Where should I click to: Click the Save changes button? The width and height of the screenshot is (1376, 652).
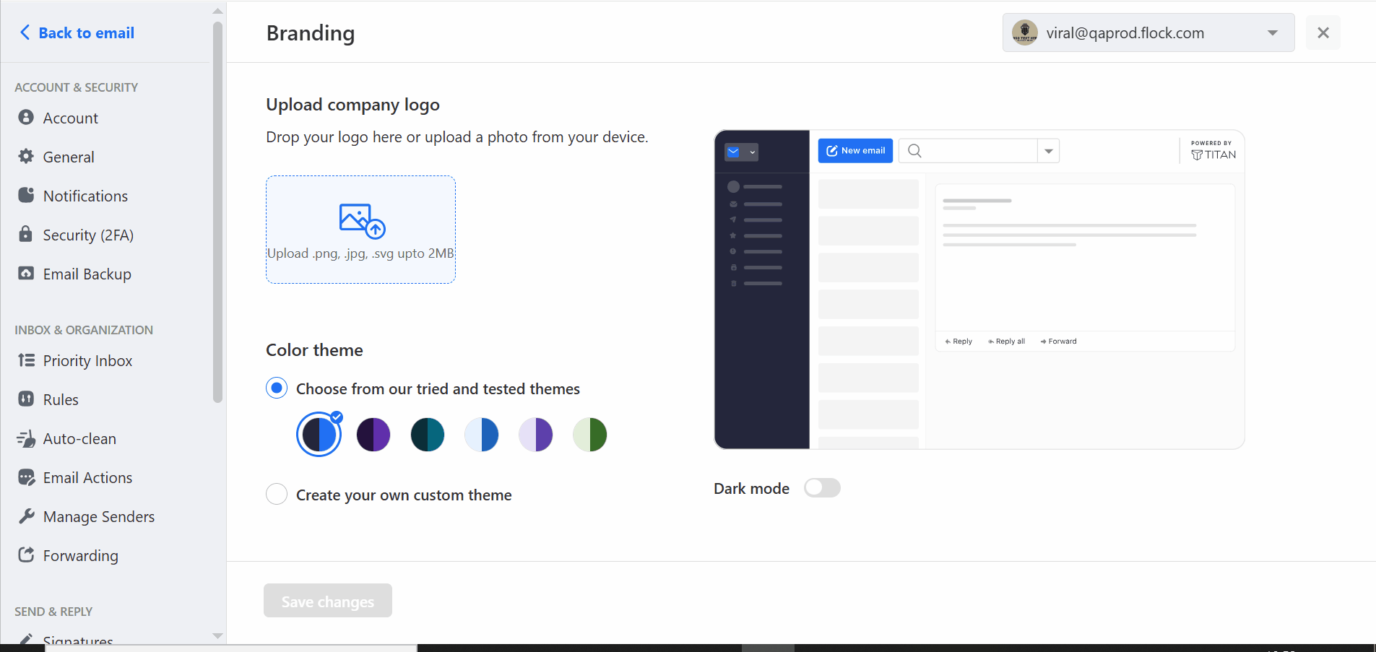pos(328,601)
